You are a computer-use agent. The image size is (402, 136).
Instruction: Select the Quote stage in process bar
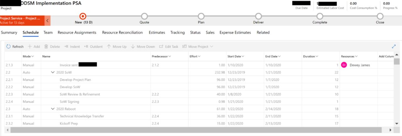(x=144, y=16)
